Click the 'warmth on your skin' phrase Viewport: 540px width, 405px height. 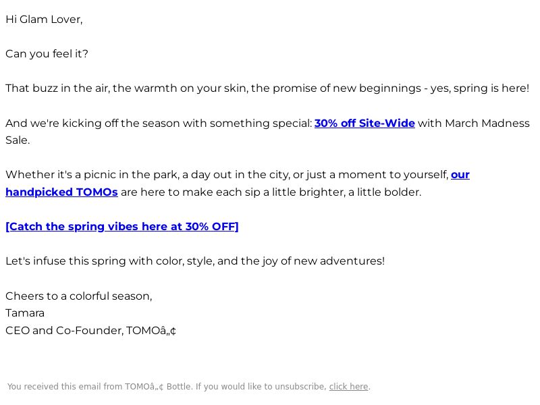188,88
